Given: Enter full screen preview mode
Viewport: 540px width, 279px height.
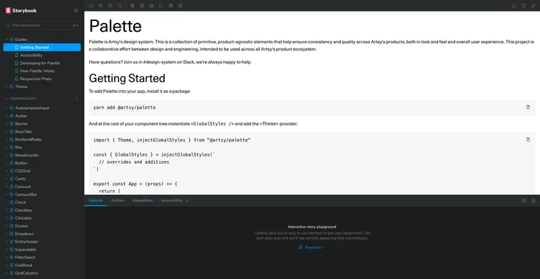Looking at the screenshot, I should (x=514, y=5).
